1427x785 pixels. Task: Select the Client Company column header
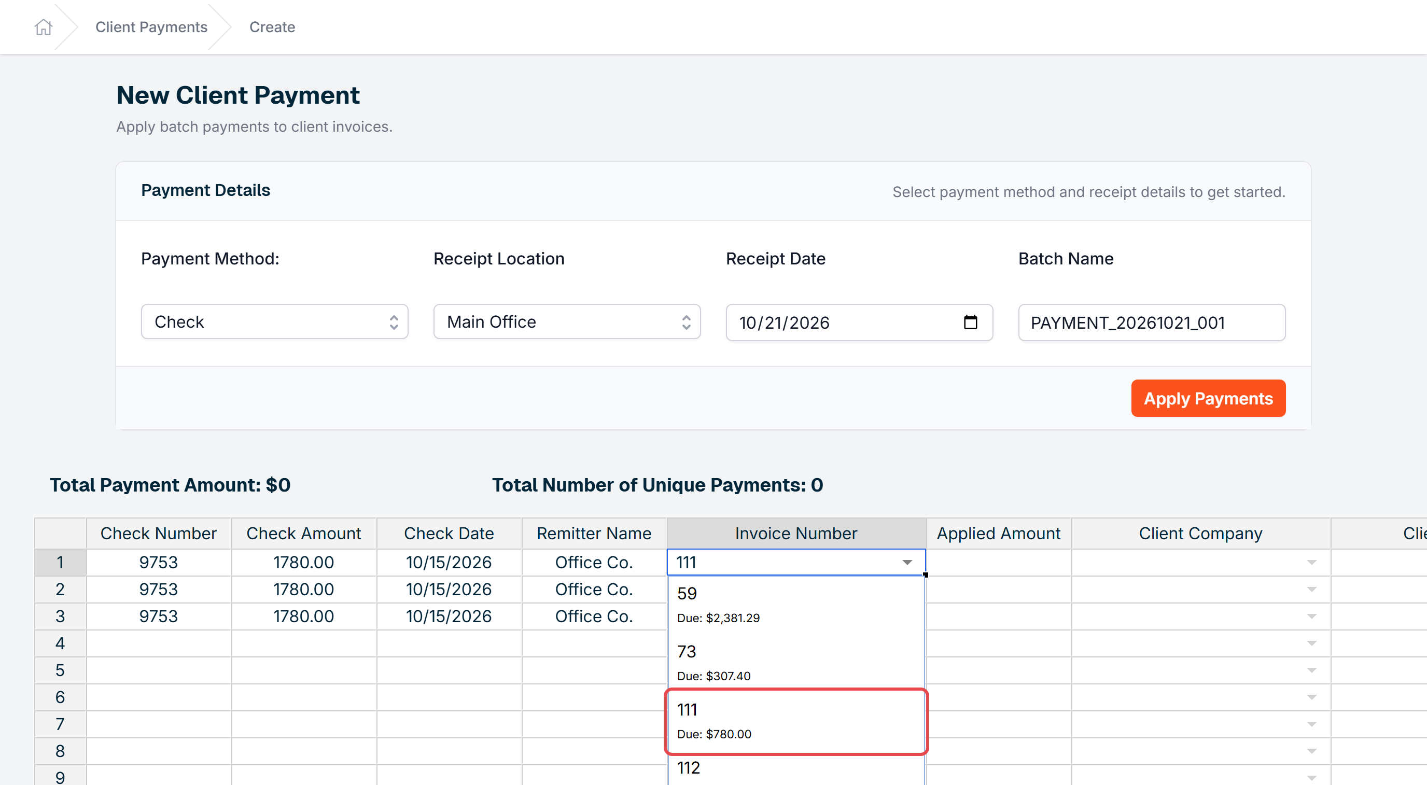pyautogui.click(x=1200, y=533)
